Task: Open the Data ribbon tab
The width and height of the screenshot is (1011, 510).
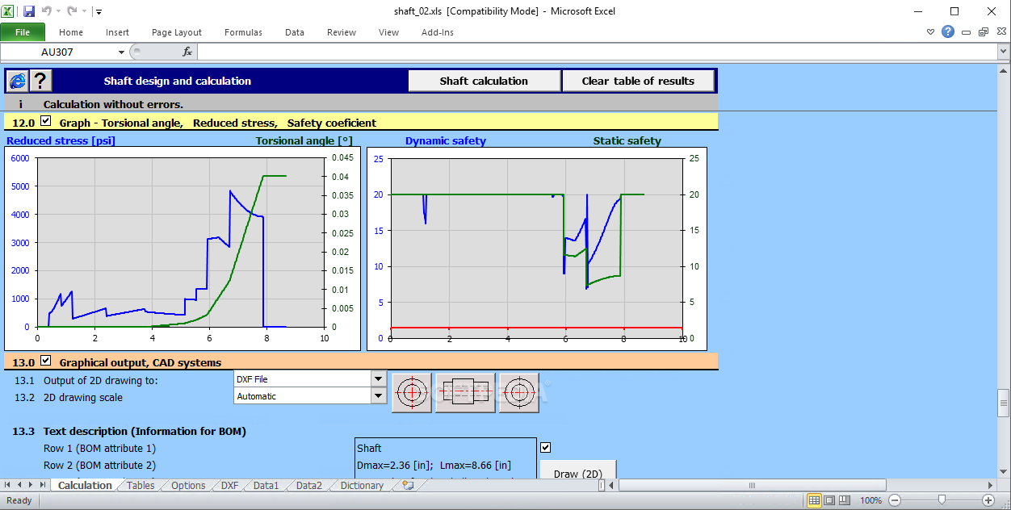Action: 295,32
